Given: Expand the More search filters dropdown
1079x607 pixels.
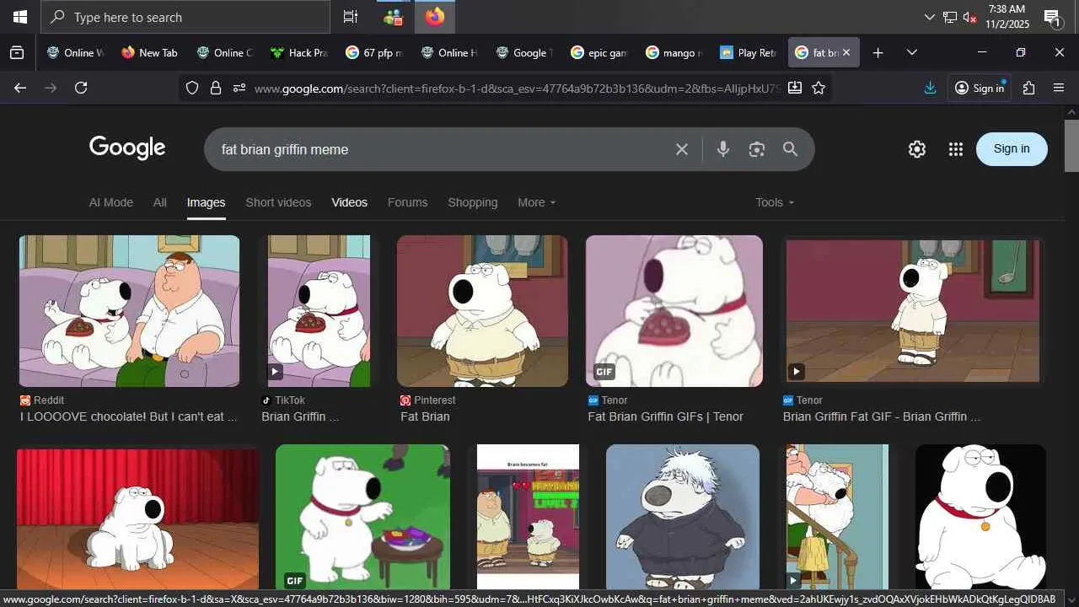Looking at the screenshot, I should 536,202.
